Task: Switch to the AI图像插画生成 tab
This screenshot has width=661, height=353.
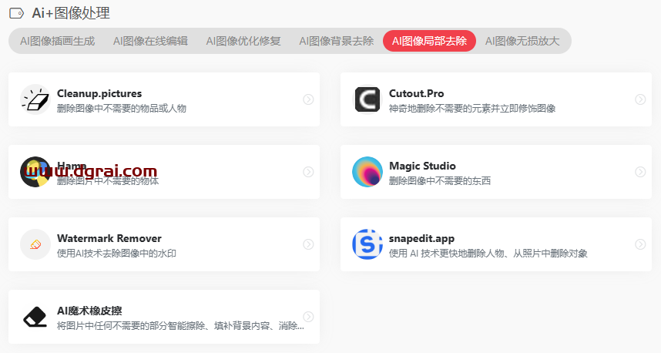Action: tap(57, 41)
